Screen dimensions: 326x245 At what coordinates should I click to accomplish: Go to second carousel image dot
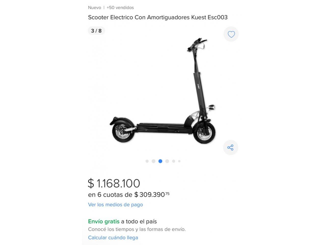(153, 161)
